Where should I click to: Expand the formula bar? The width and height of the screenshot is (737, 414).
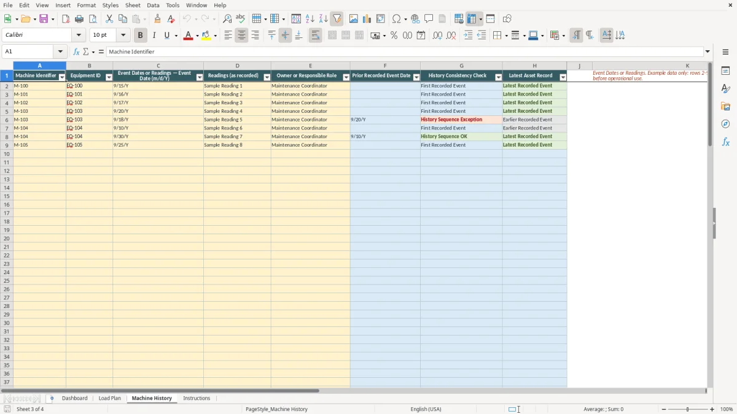[x=708, y=52]
